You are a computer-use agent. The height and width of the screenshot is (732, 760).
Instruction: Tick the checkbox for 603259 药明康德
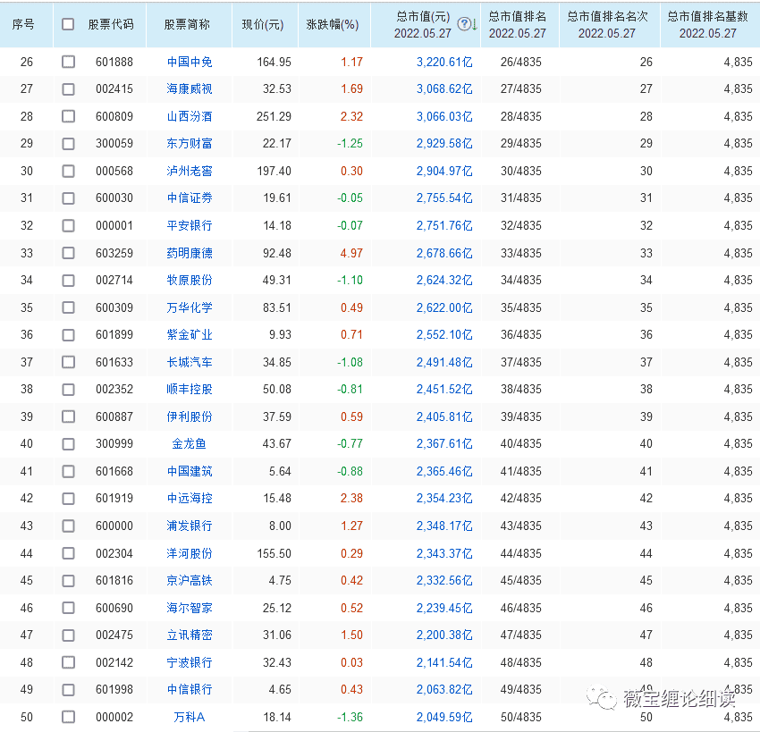click(x=68, y=253)
